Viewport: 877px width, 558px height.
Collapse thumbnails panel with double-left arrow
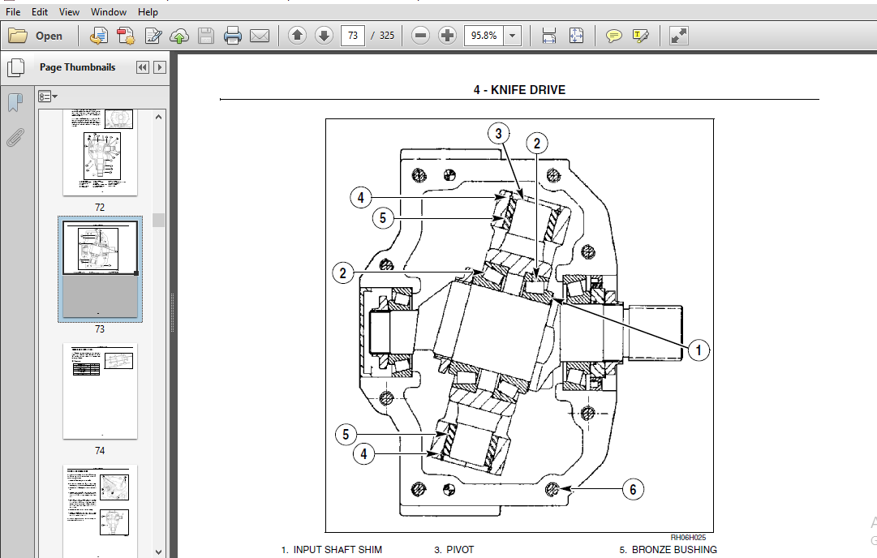click(143, 67)
